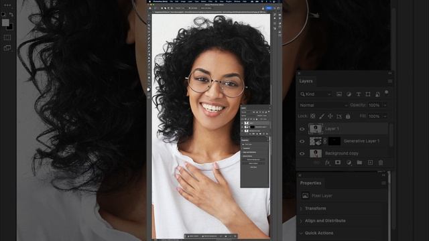
Task: Select the black mask thumbnail of Generative Layer 1
Action: (x=334, y=141)
